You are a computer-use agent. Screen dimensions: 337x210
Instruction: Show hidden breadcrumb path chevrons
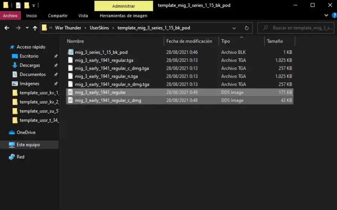pyautogui.click(x=51, y=27)
